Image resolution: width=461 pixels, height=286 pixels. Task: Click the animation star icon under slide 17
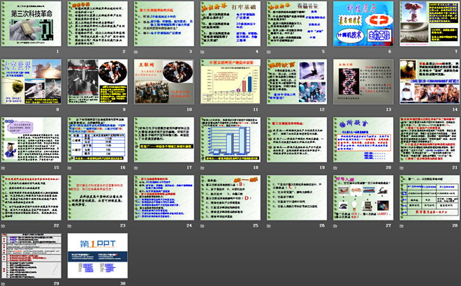[x=136, y=168]
